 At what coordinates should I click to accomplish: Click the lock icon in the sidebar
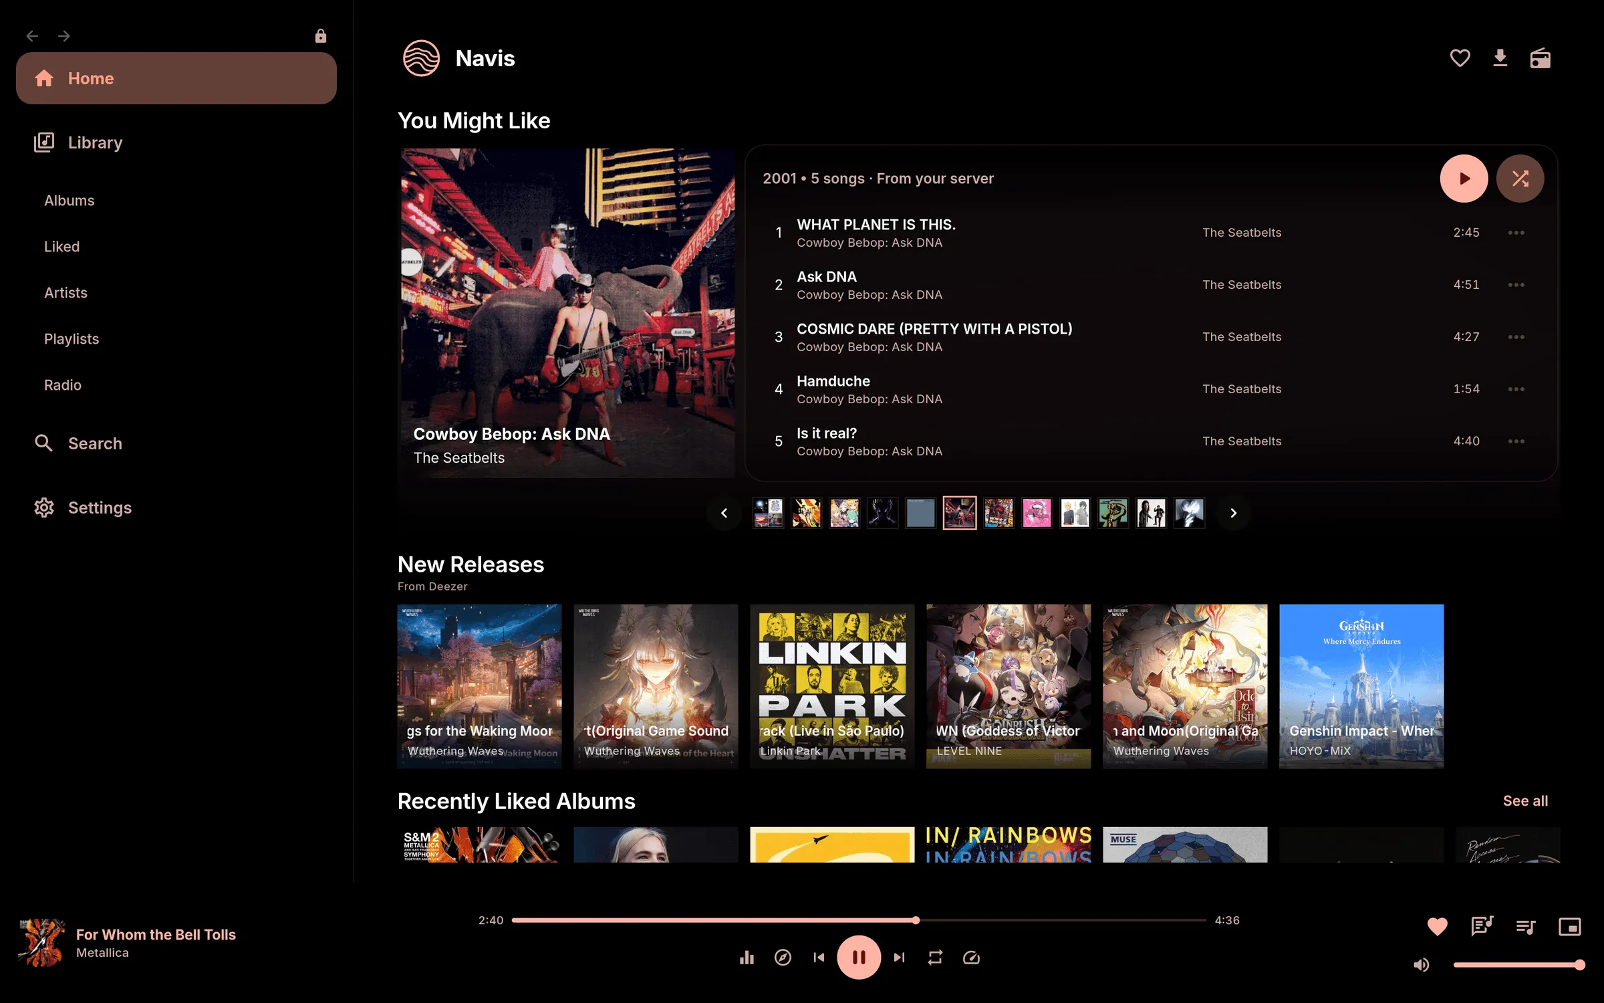pyautogui.click(x=321, y=35)
